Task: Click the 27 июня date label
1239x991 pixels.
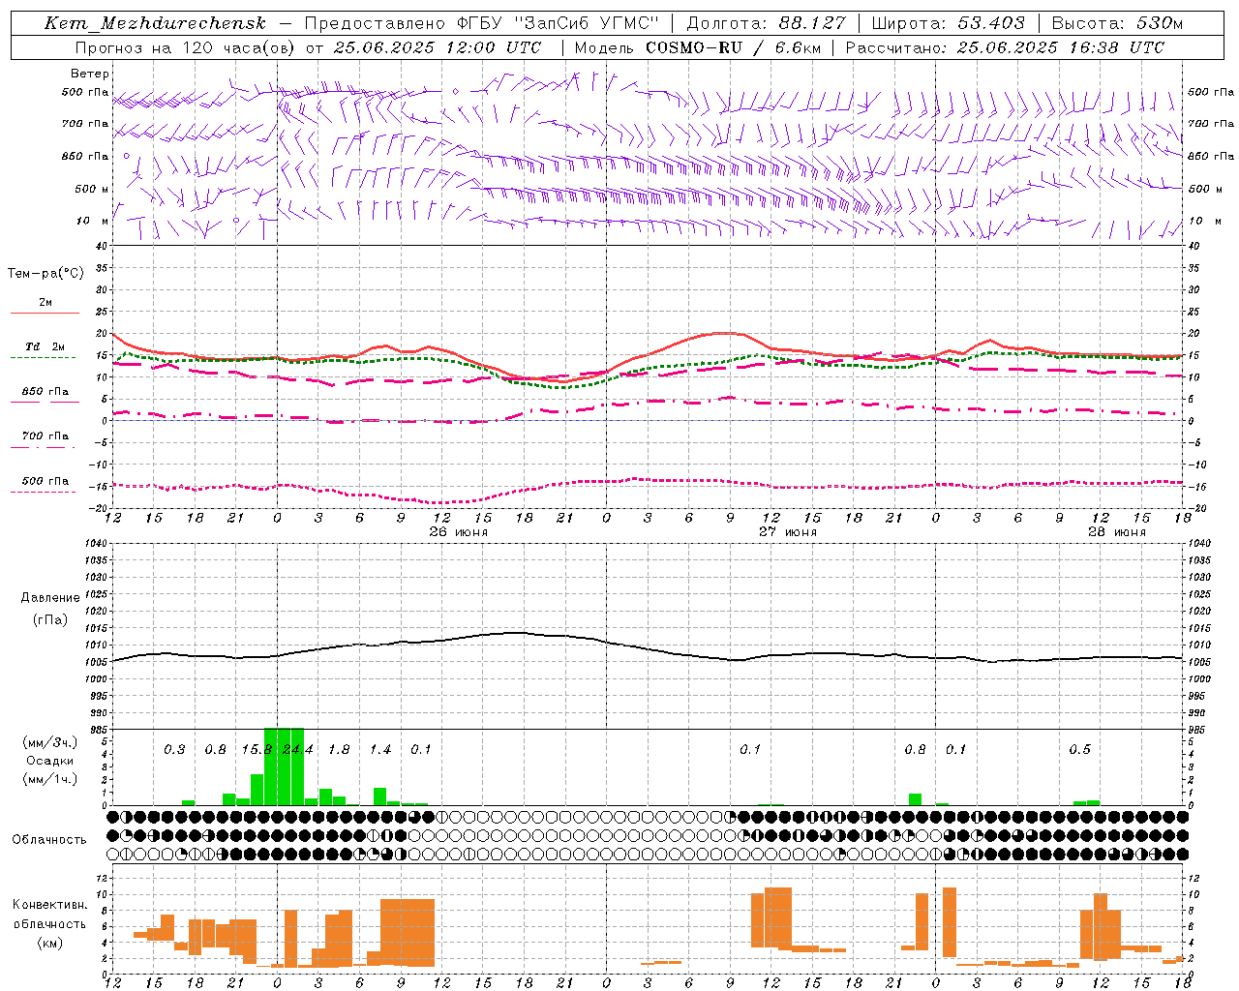Action: [x=787, y=531]
